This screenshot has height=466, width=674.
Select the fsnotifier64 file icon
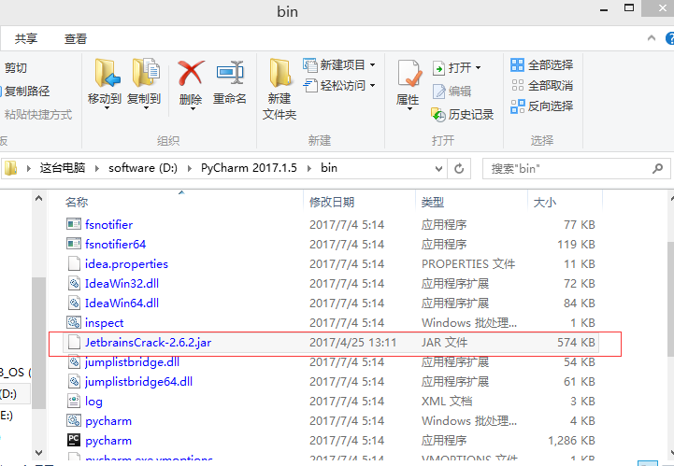point(74,244)
